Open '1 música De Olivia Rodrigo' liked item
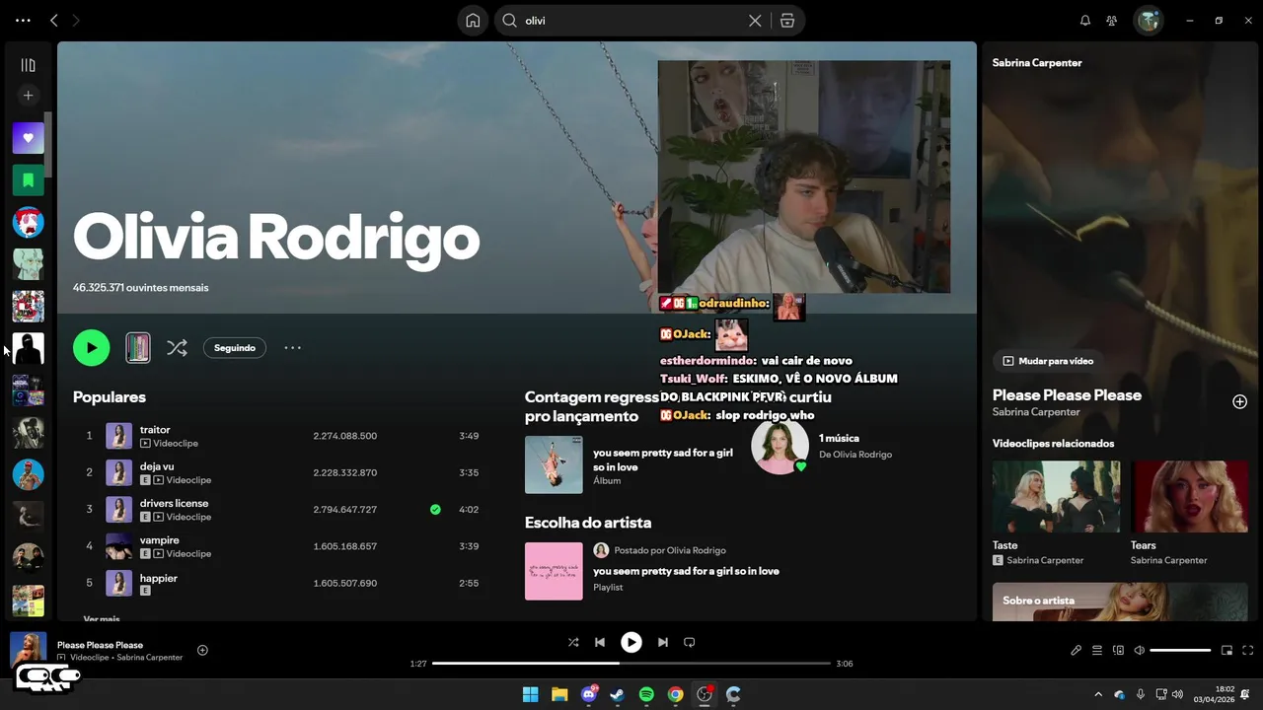 822,446
